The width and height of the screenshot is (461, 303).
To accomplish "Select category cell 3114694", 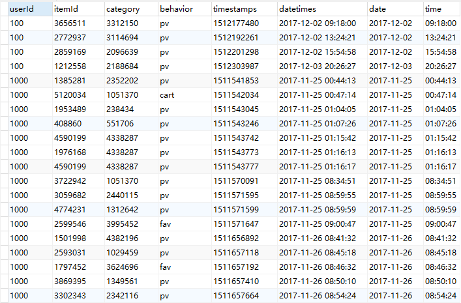I will click(131, 38).
